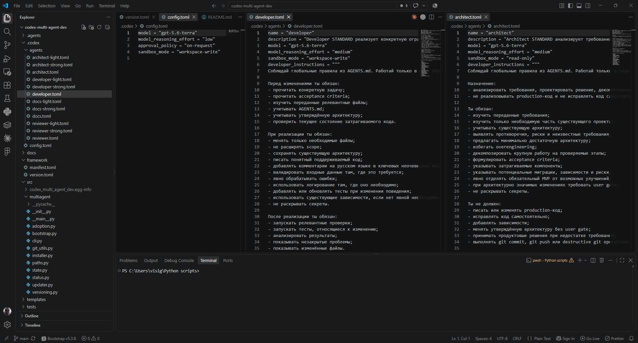Open Manage gear in activity bar

click(7, 325)
